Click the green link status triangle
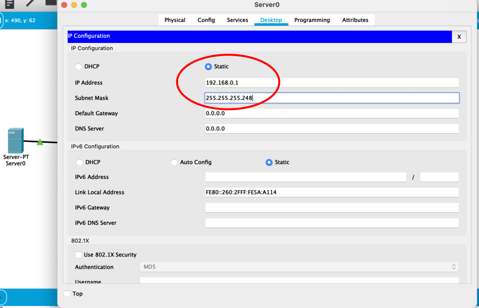479x308 pixels. coord(40,142)
